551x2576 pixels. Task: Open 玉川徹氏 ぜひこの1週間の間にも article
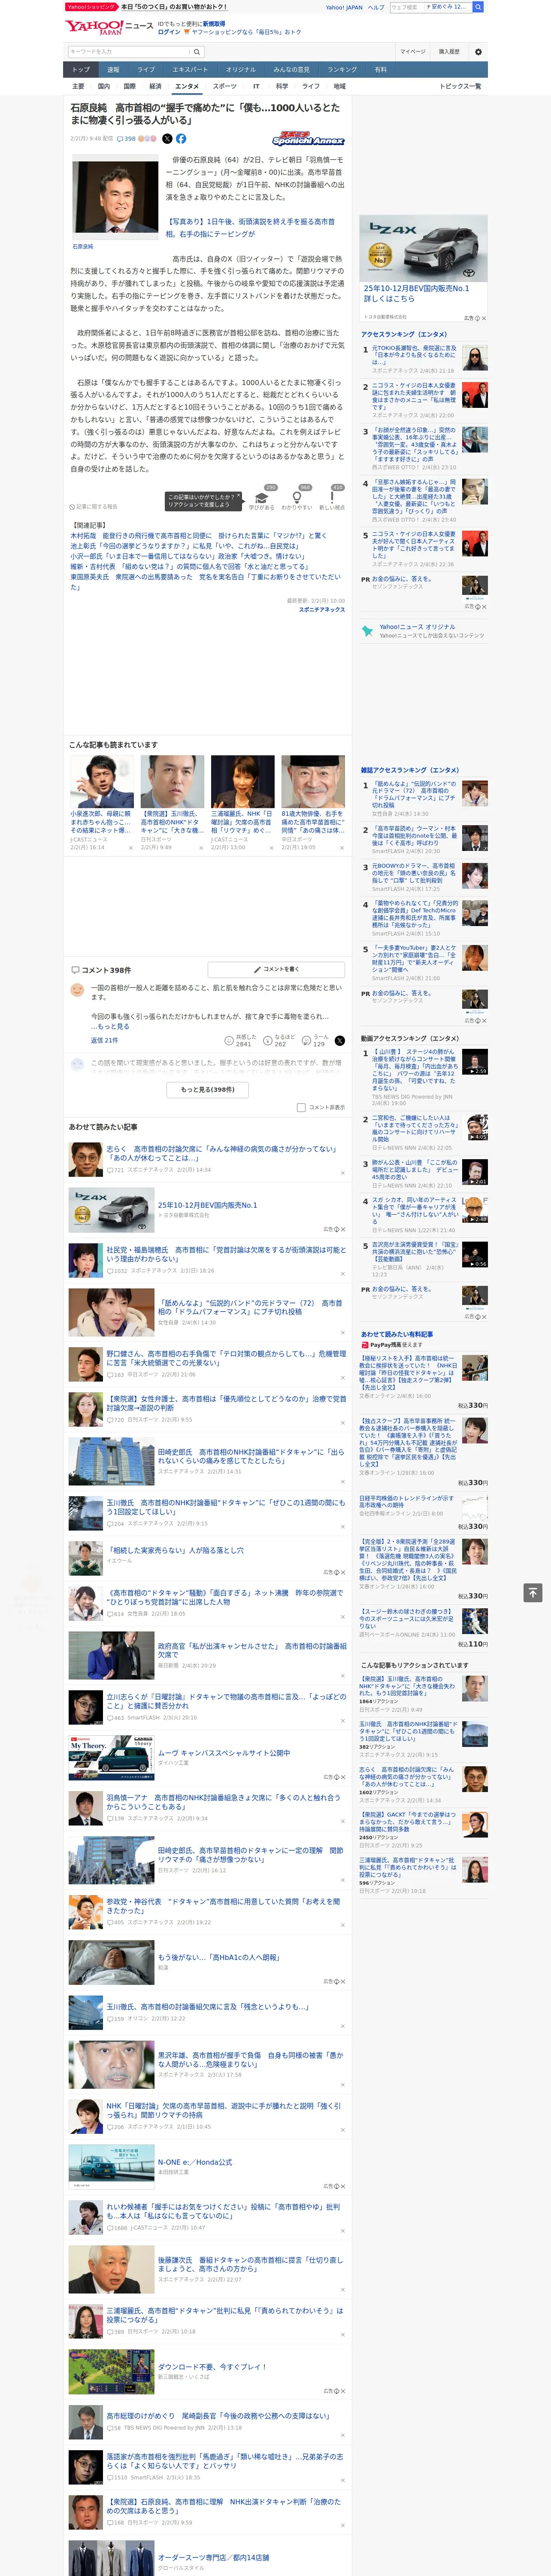tap(226, 1506)
